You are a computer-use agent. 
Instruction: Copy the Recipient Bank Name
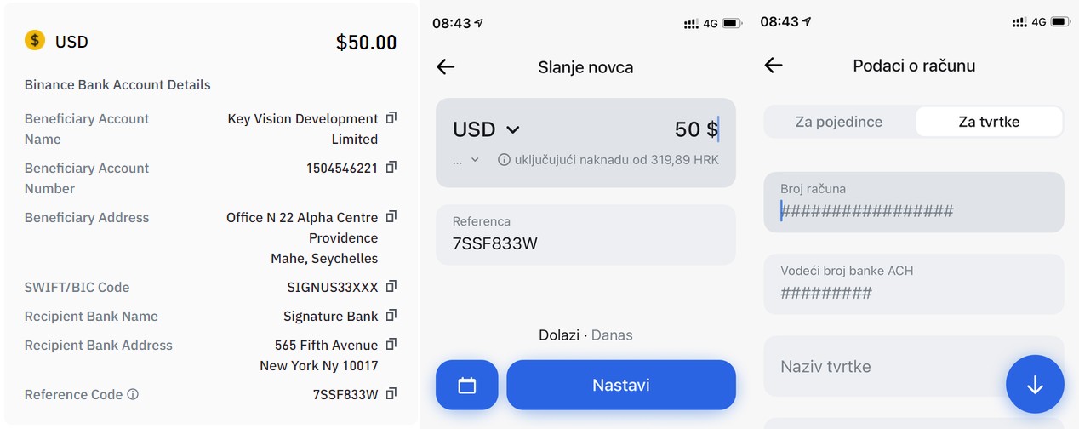pyautogui.click(x=391, y=315)
